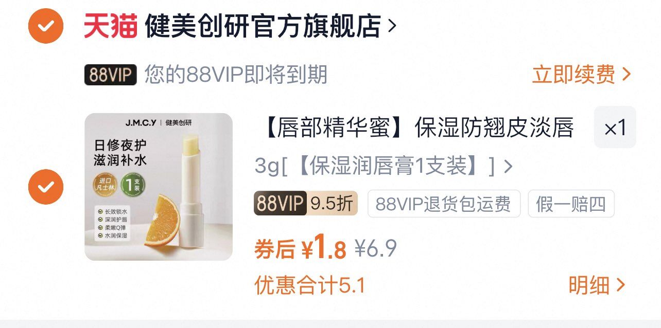Viewport: 661px width, 328px height.
Task: Toggle the store-level selection checkbox
Action: [x=46, y=26]
